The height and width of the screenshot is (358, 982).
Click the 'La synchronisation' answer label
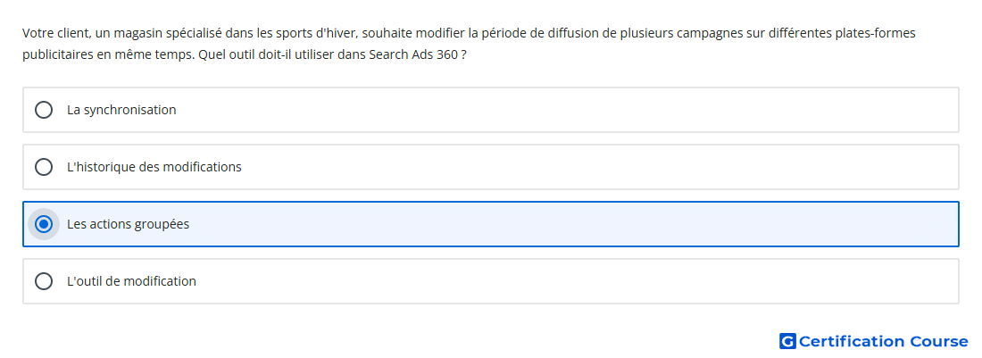pyautogui.click(x=121, y=110)
